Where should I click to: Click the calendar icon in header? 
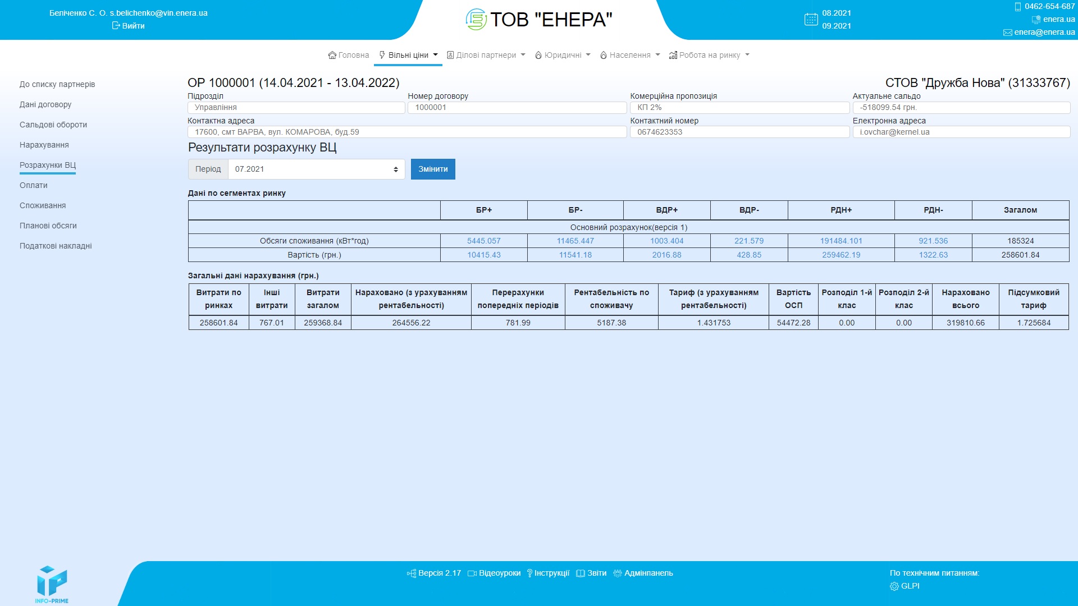pyautogui.click(x=811, y=20)
